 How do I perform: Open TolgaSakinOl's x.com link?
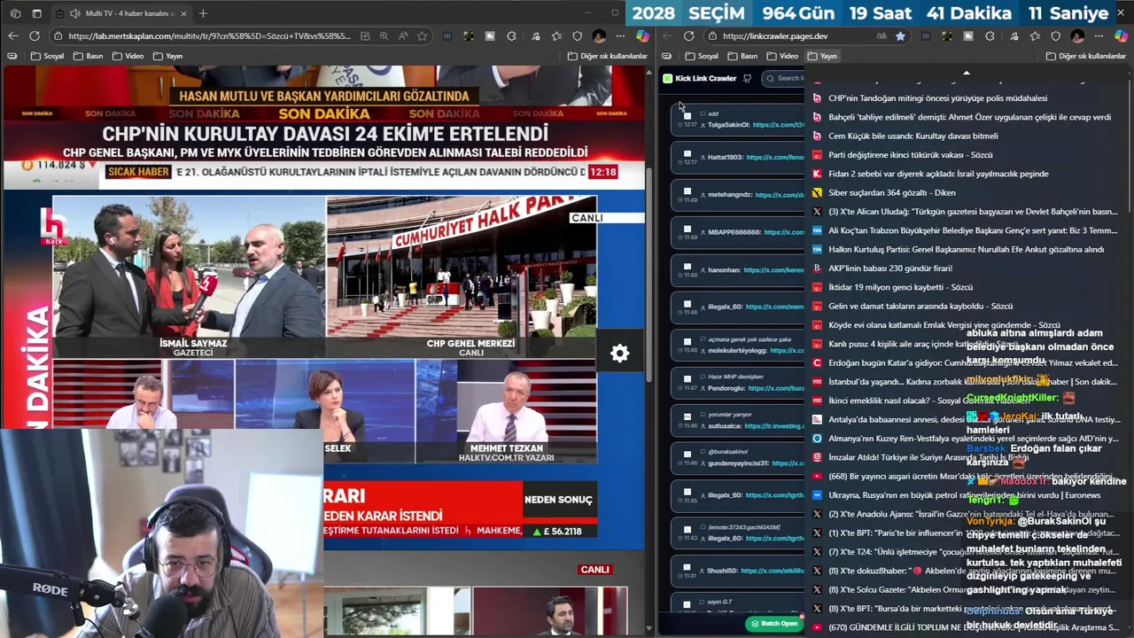[778, 125]
